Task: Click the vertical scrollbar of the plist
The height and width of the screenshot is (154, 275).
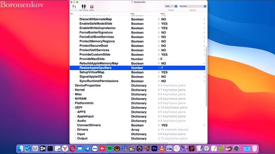Action: tap(206, 77)
